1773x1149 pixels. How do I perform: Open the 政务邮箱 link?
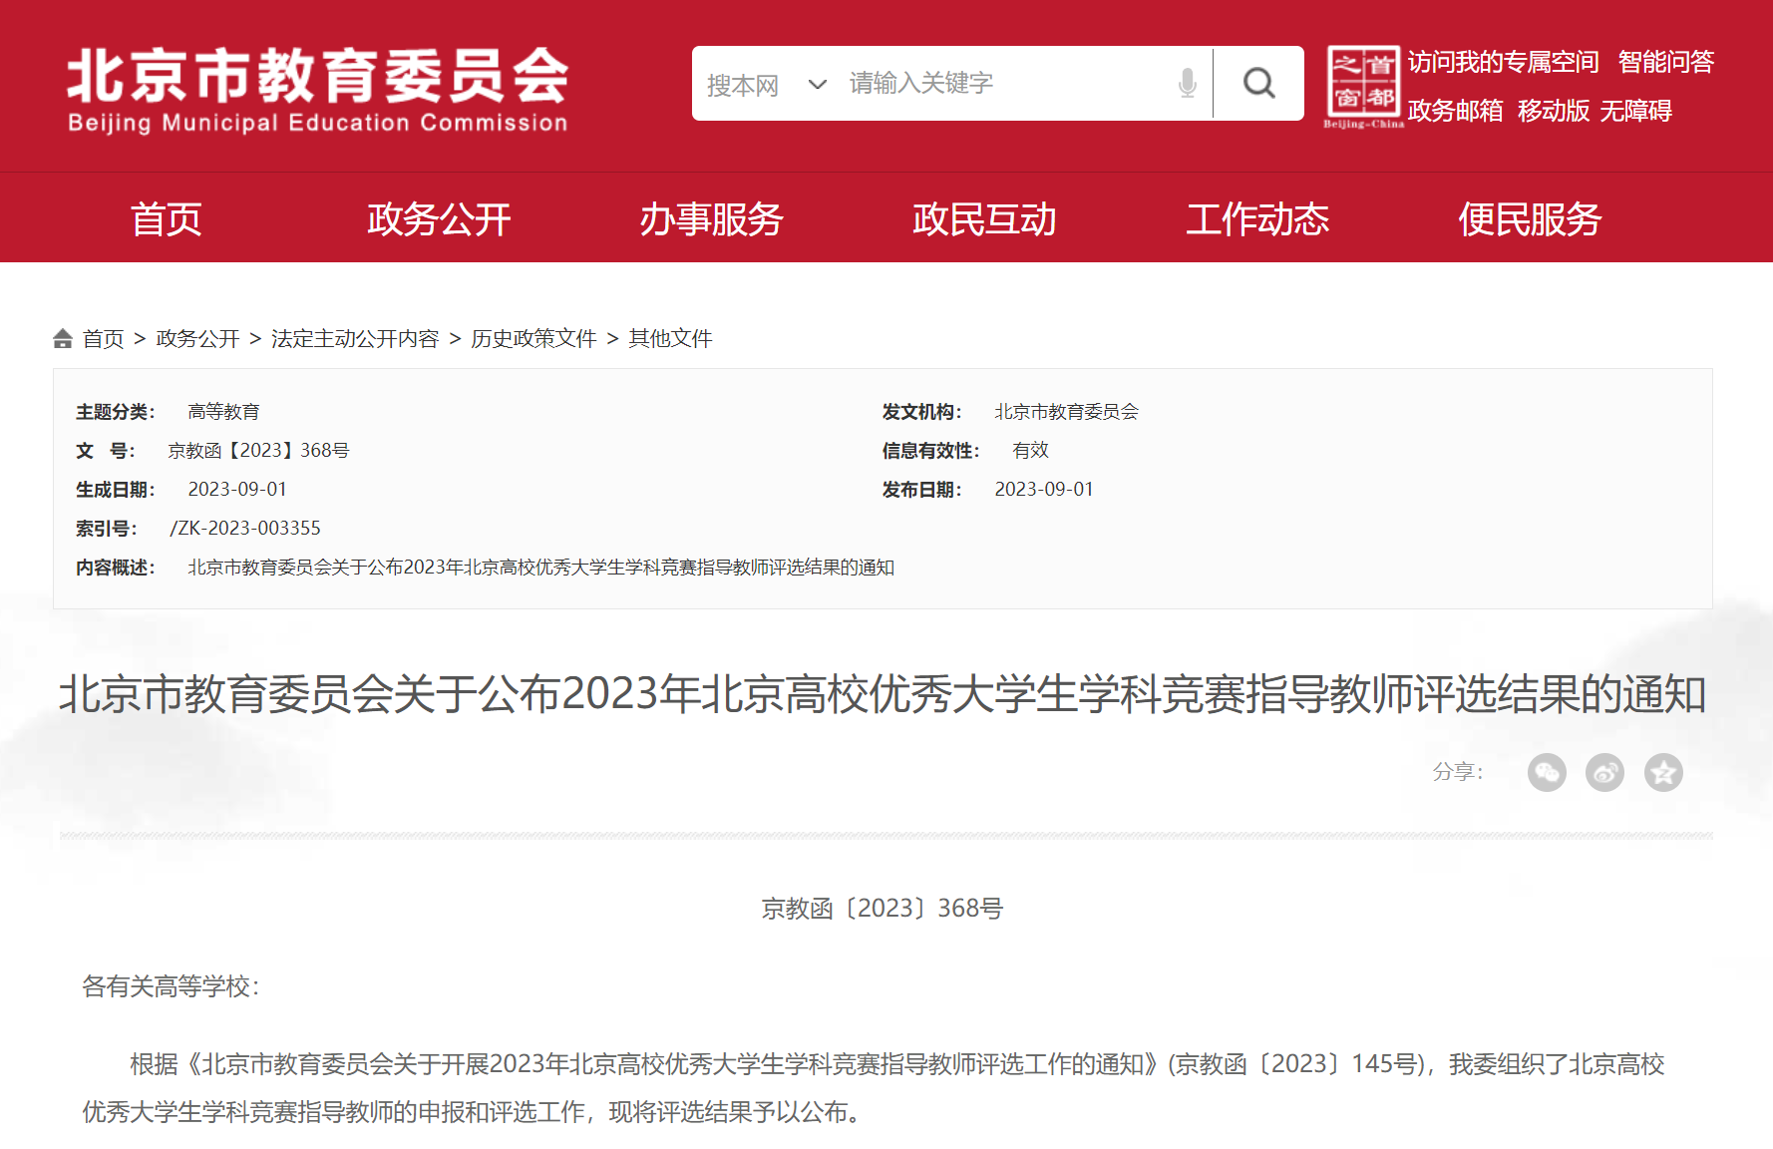[x=1455, y=111]
